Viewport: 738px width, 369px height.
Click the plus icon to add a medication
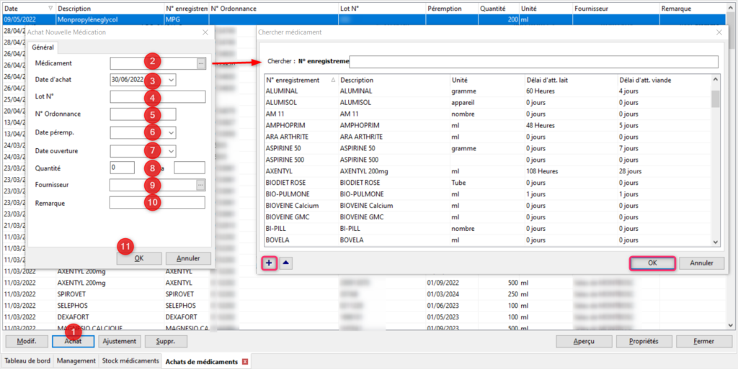pos(269,263)
